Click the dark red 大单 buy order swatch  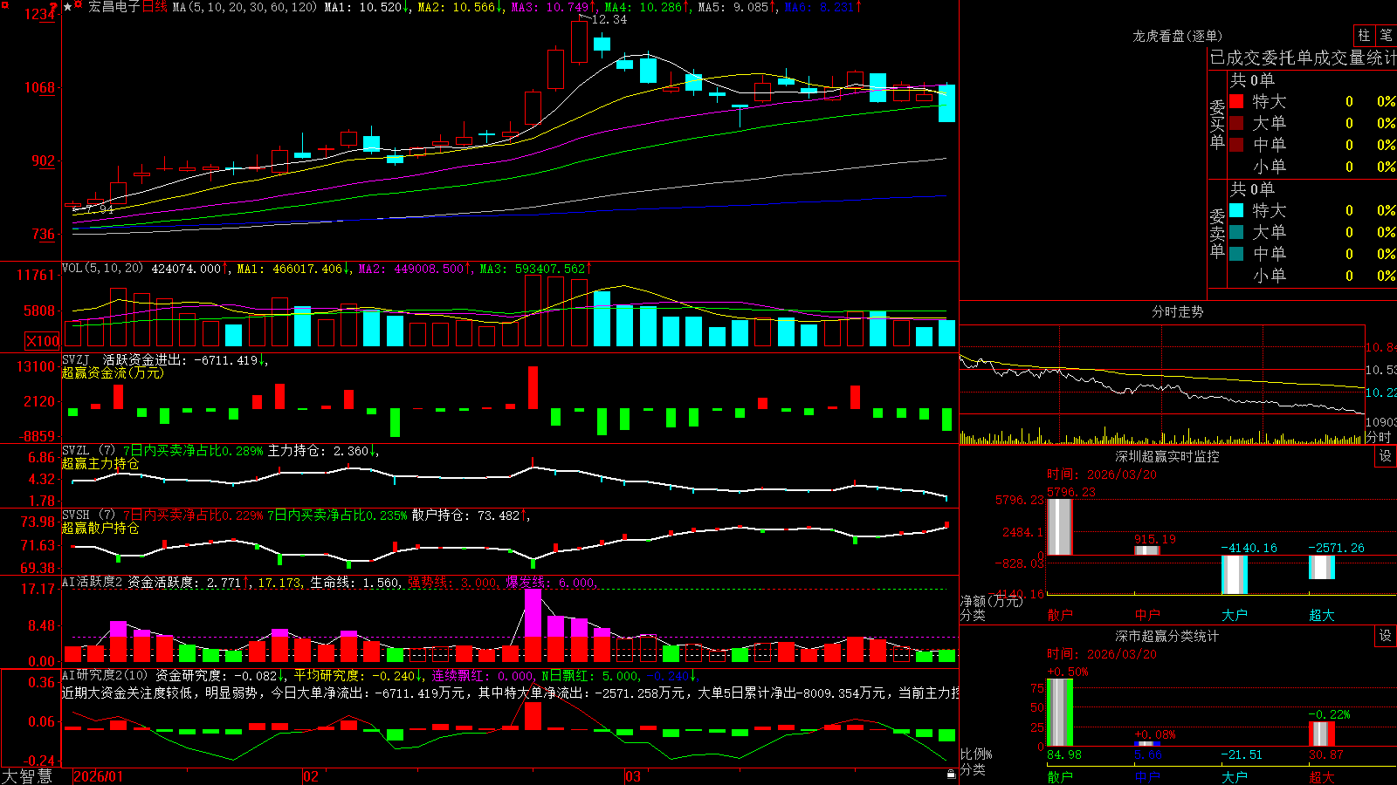(1236, 123)
